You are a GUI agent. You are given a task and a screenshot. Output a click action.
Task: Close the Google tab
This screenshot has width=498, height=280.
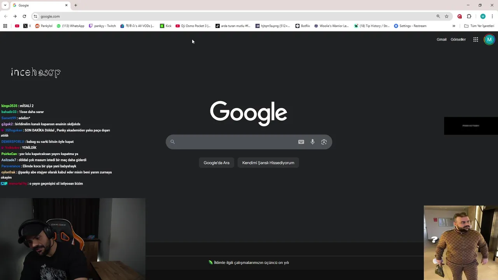[66, 5]
